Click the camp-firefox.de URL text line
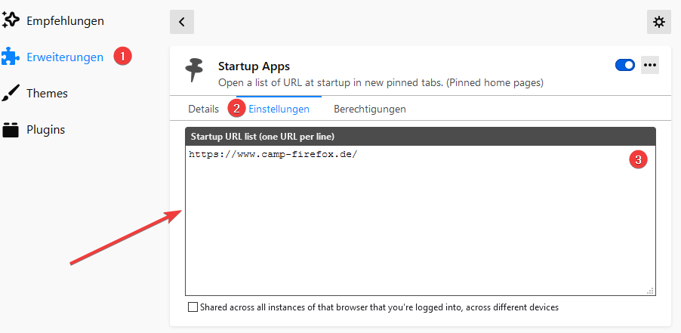The image size is (681, 333). tap(273, 154)
